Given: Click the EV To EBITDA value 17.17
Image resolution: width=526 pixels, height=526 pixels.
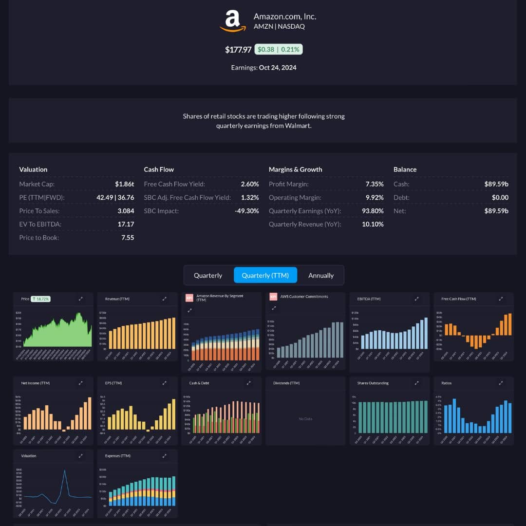Looking at the screenshot, I should [126, 224].
